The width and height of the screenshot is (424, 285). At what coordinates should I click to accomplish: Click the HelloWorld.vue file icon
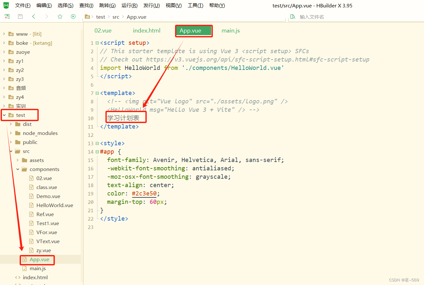(31, 205)
